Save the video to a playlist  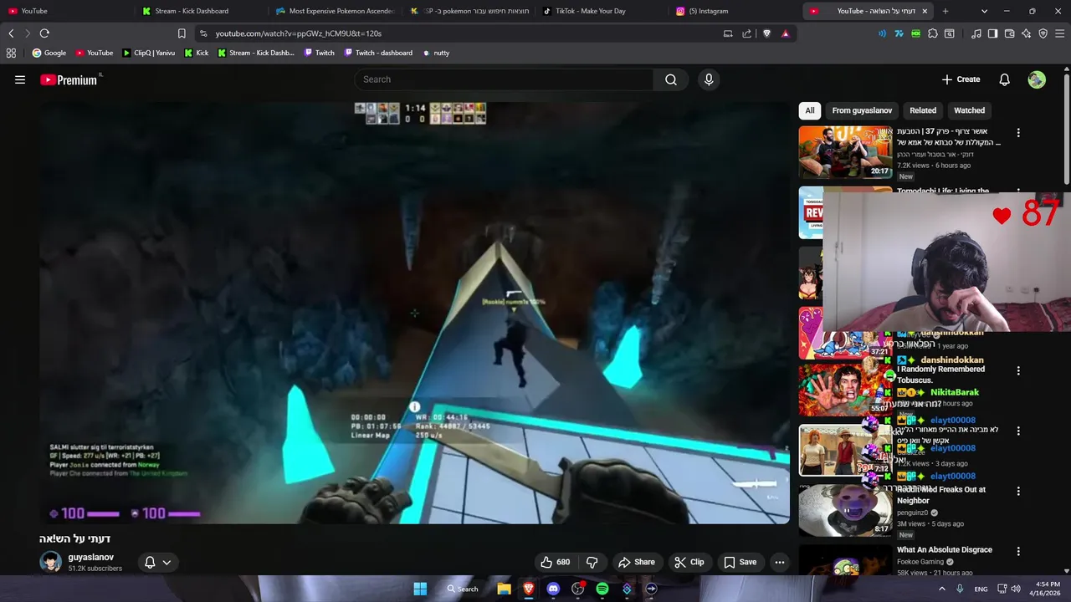[x=740, y=562]
